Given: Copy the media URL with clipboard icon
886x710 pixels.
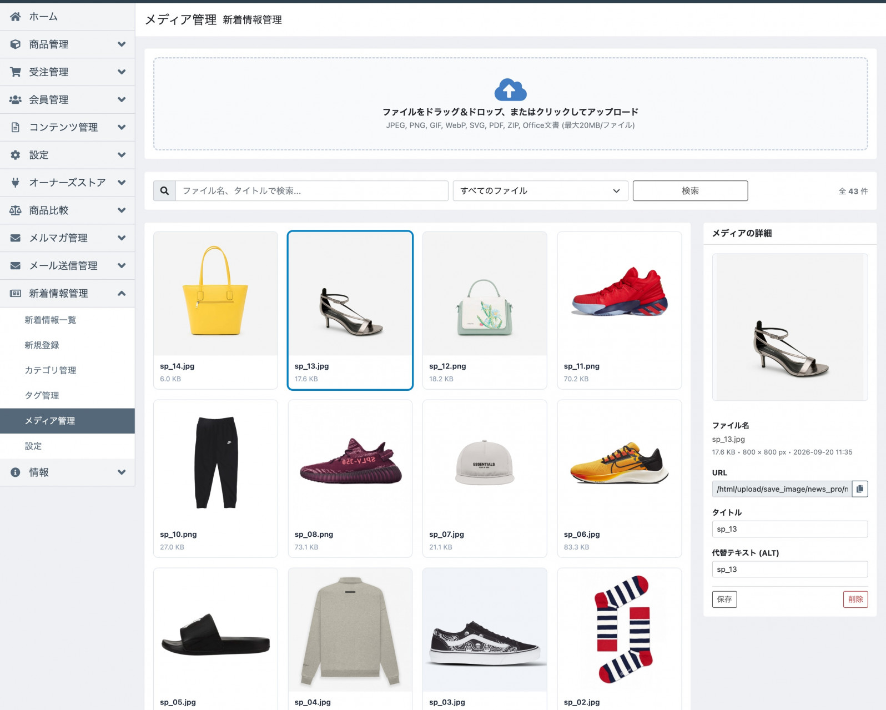Looking at the screenshot, I should pos(860,489).
